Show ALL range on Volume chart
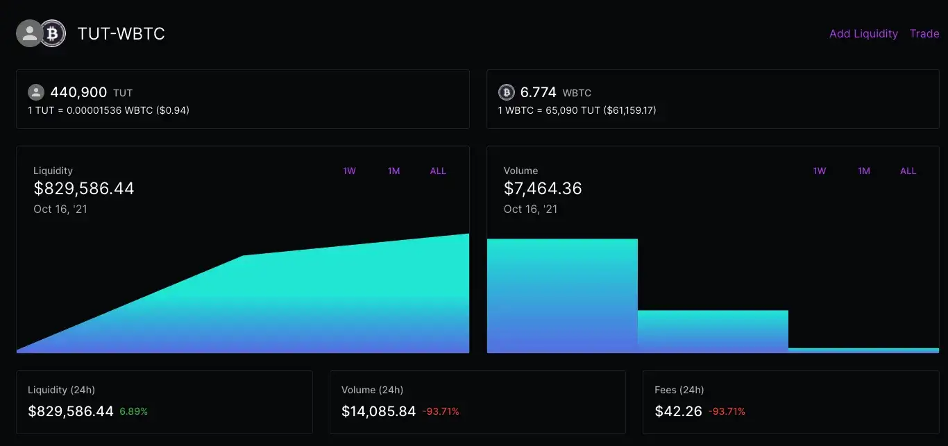This screenshot has width=948, height=446. click(x=908, y=171)
